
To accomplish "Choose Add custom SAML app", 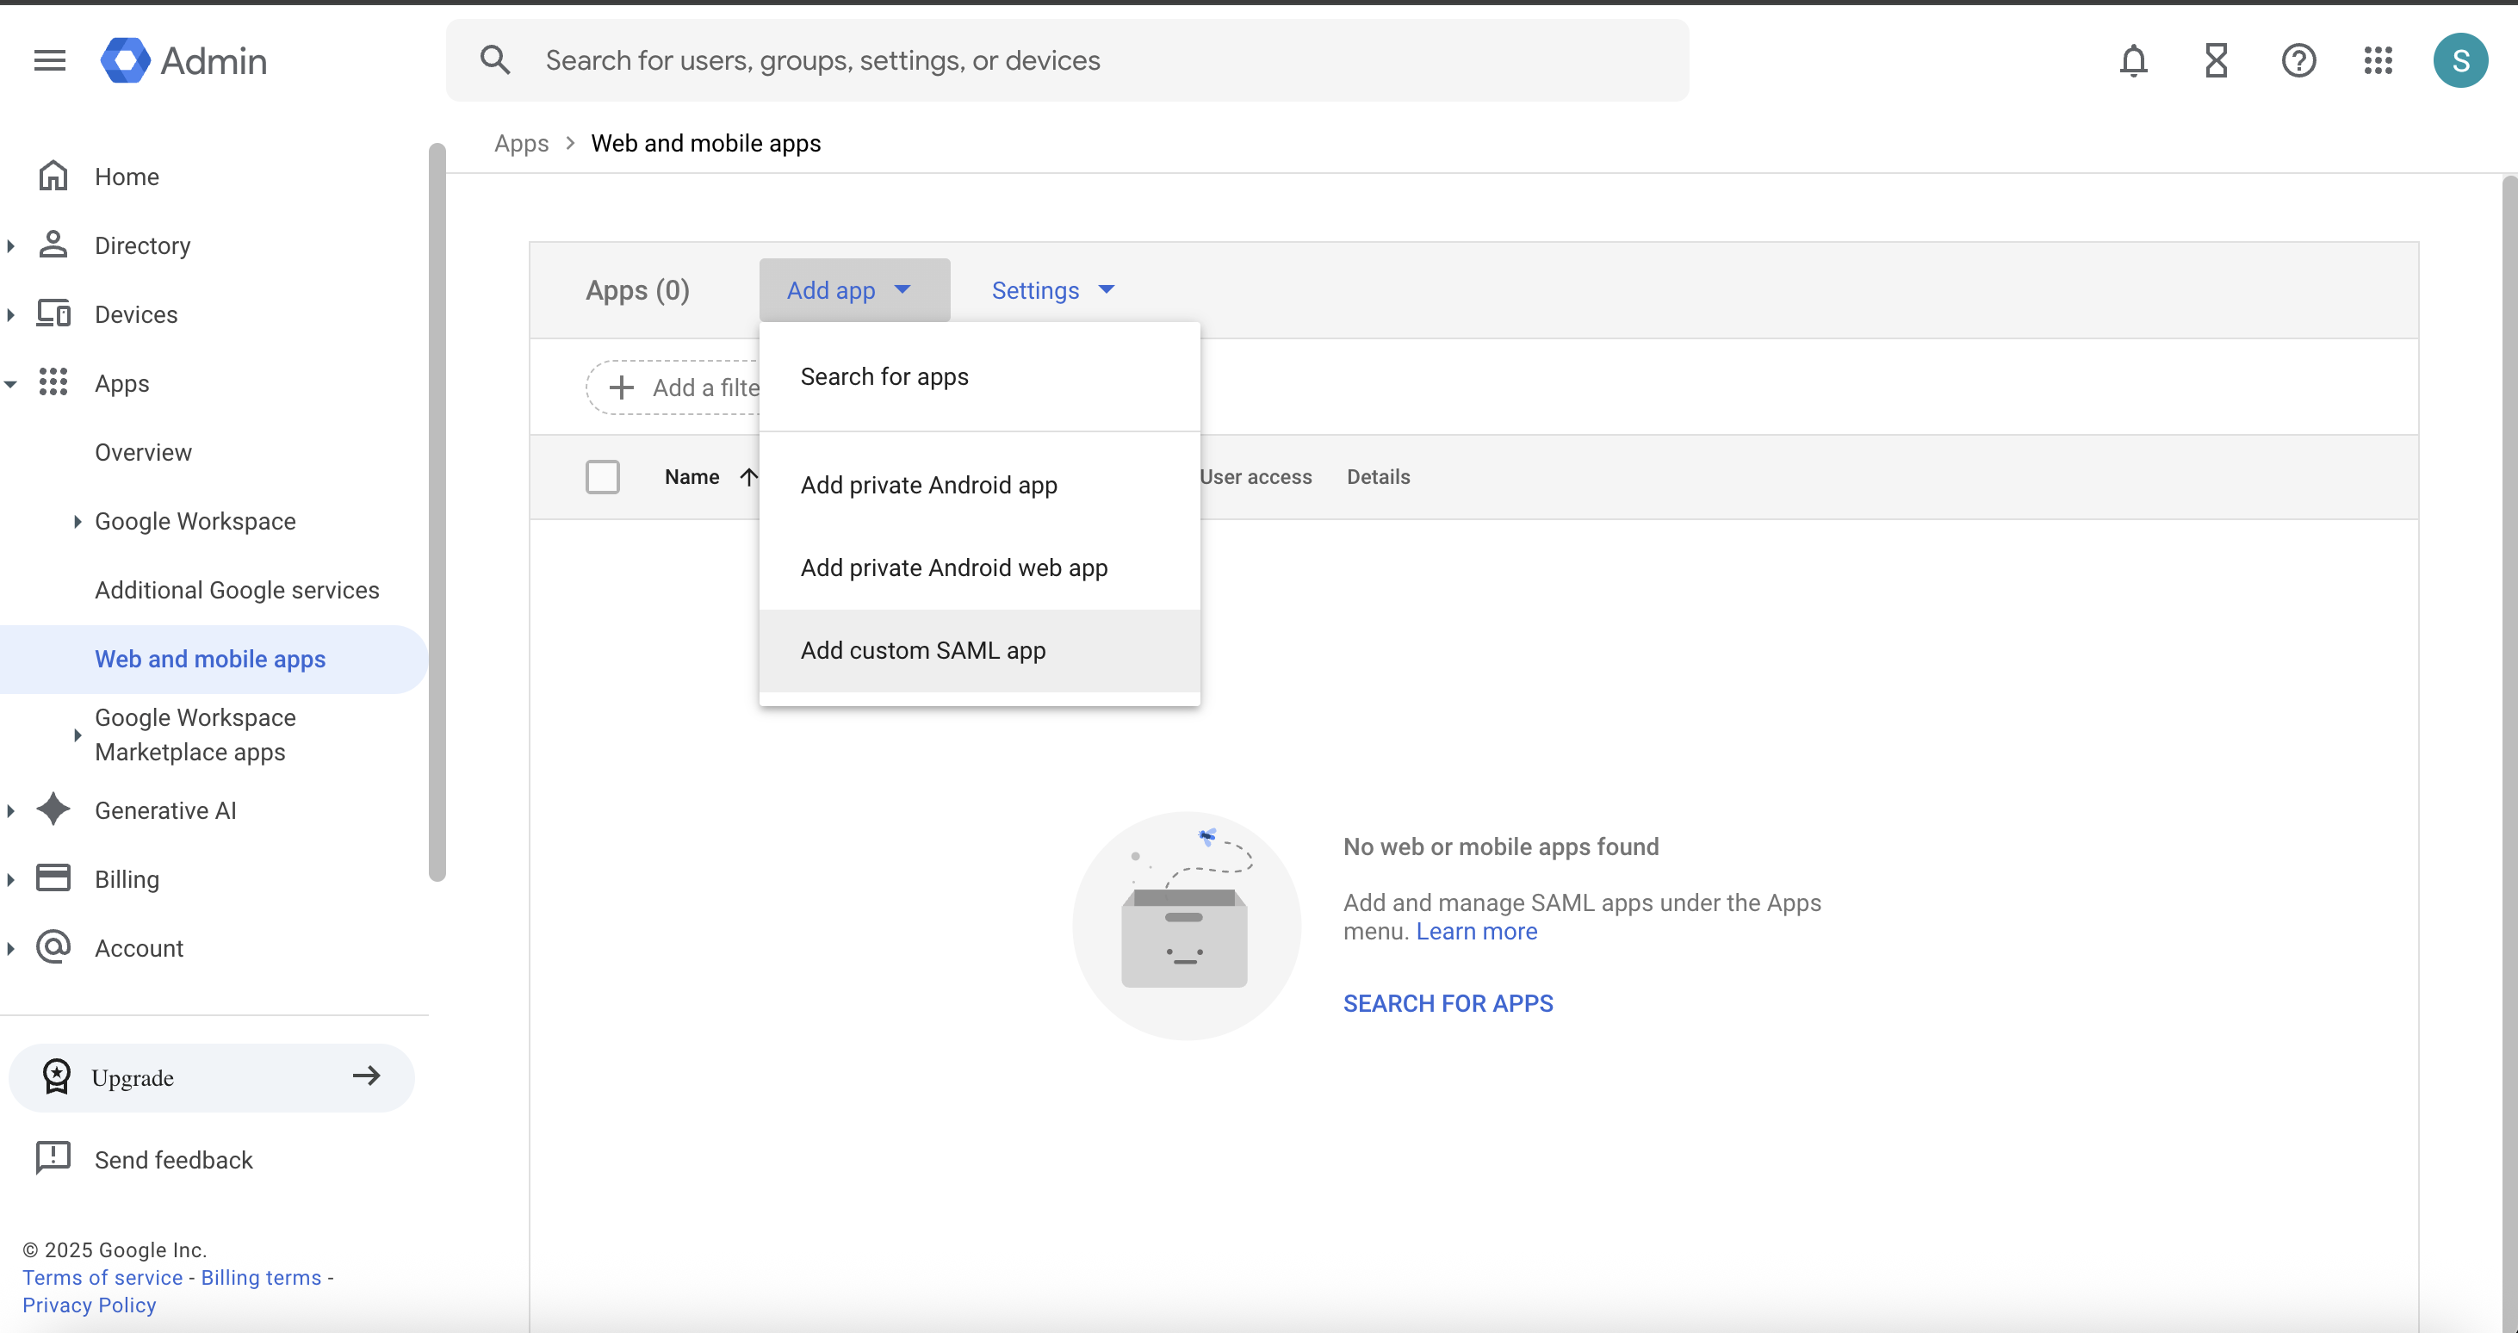I will (979, 651).
